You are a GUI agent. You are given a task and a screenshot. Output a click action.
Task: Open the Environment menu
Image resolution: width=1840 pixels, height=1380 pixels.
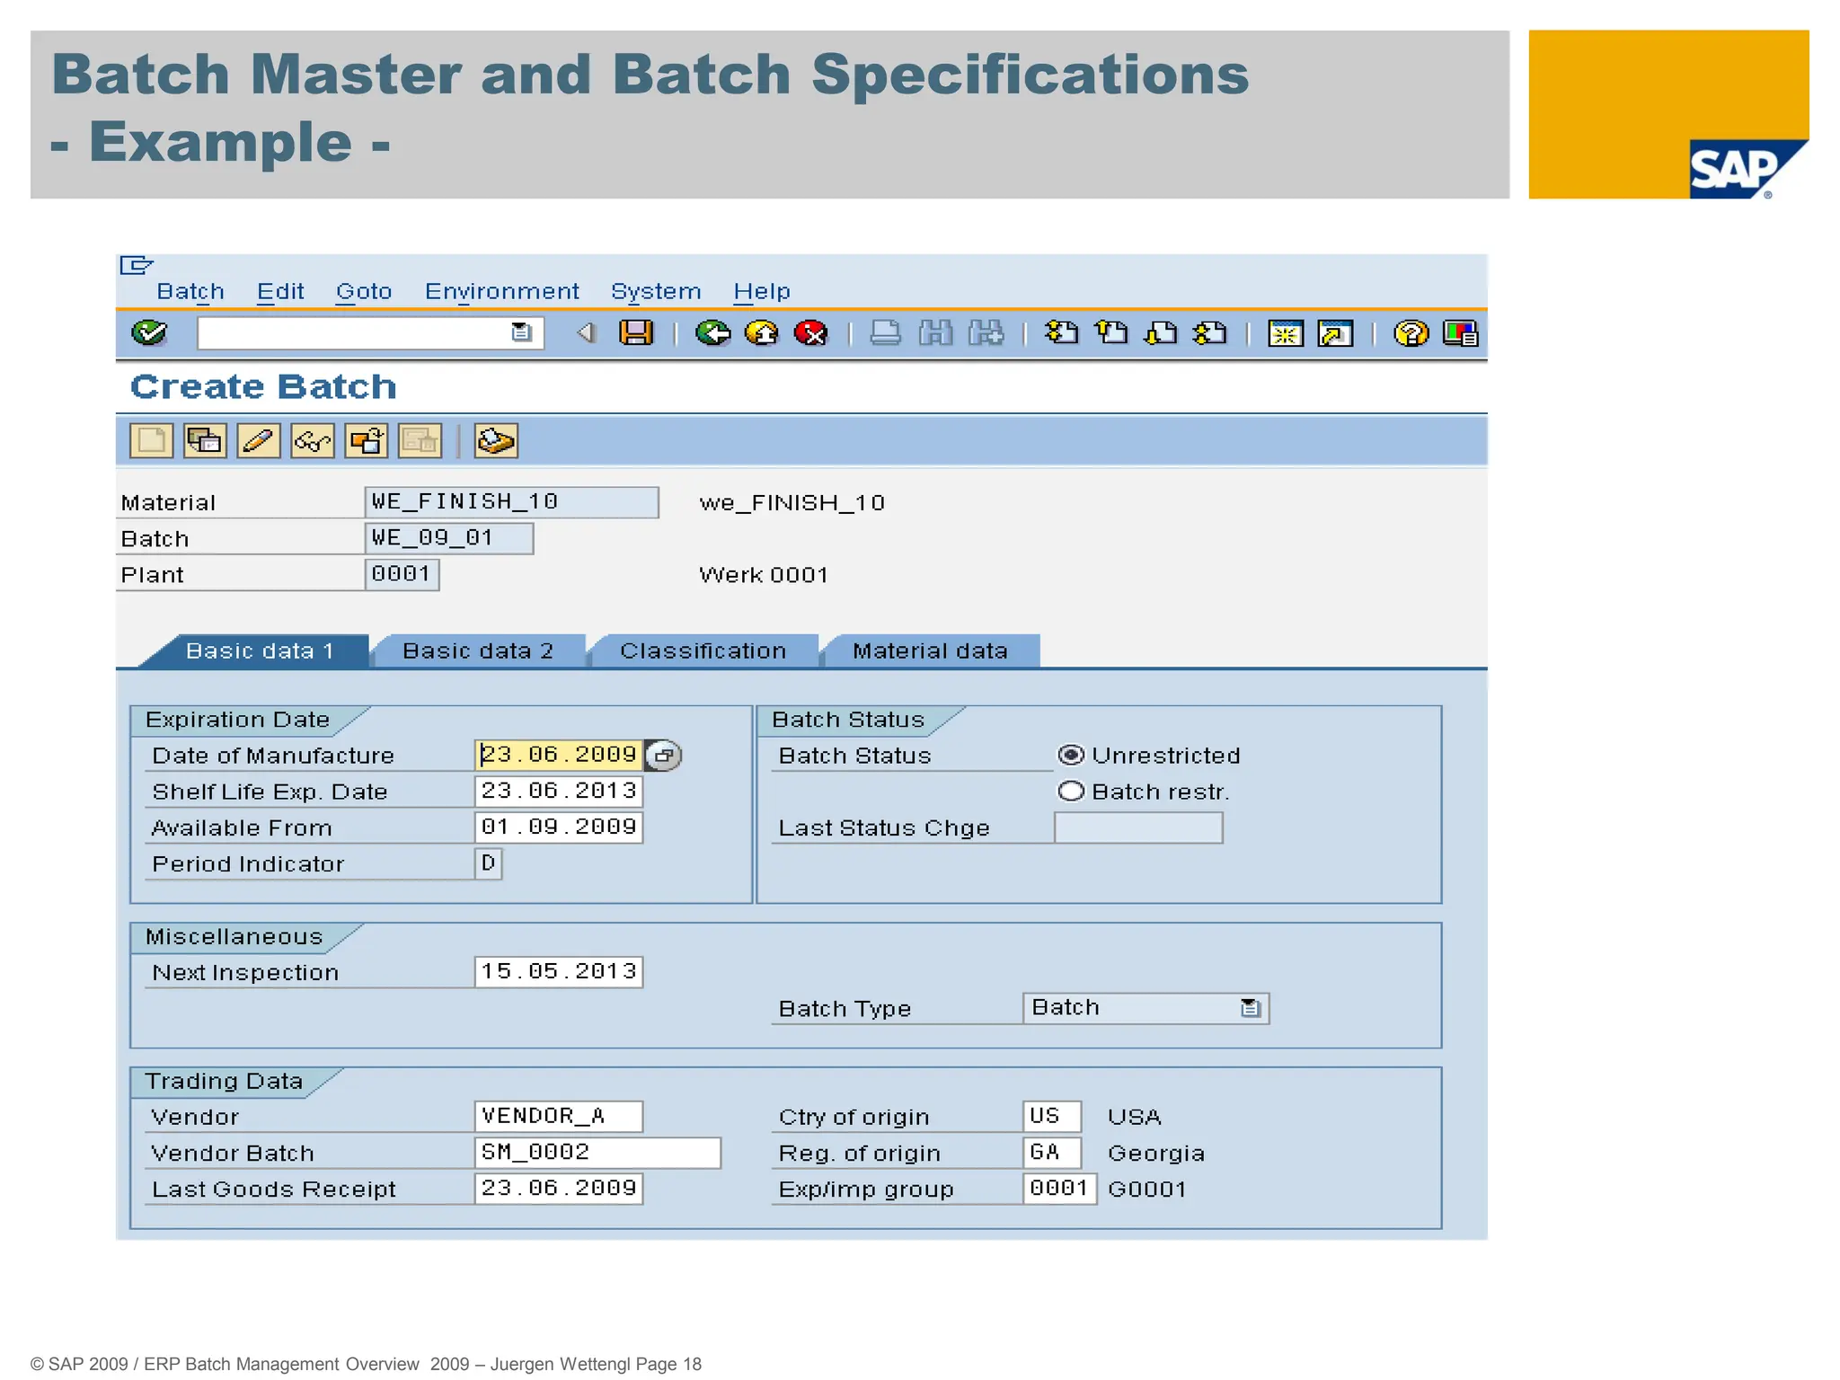pyautogui.click(x=502, y=291)
